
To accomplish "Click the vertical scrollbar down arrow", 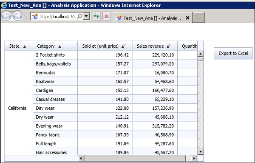I will (x=201, y=152).
